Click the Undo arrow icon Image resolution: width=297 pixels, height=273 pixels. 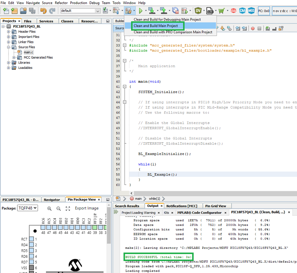pyautogui.click(x=43, y=11)
